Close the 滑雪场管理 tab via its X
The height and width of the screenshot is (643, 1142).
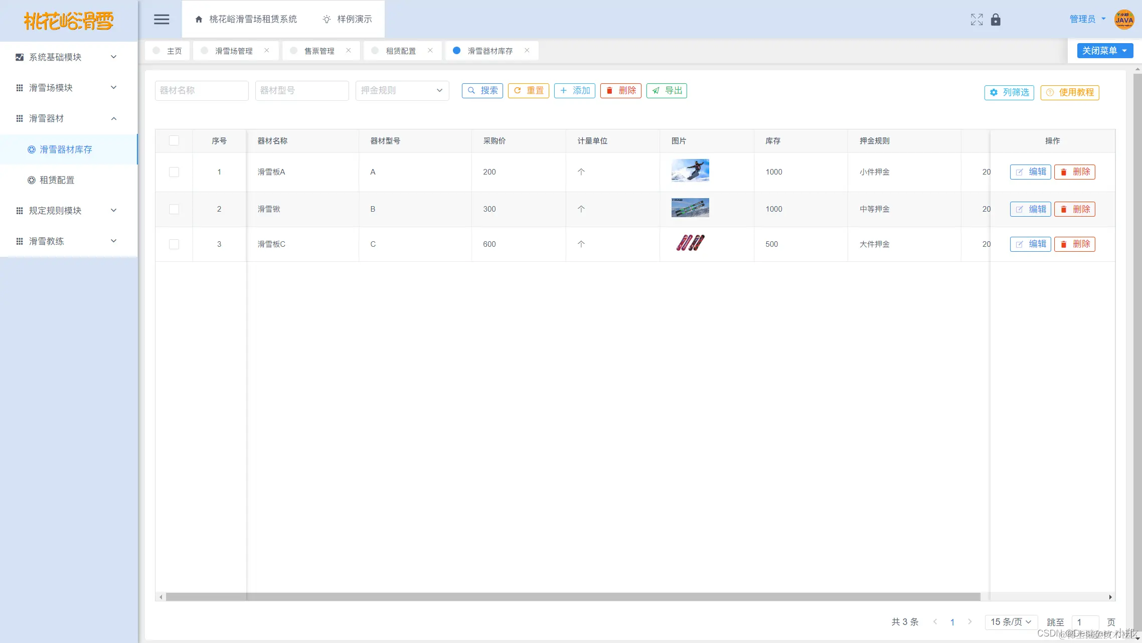267,50
